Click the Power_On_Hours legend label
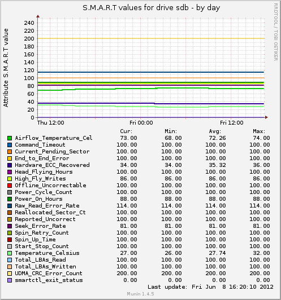 pos(39,199)
